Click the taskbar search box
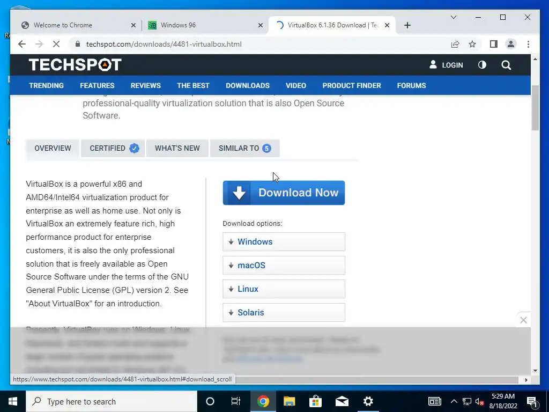This screenshot has width=549, height=412. [112, 401]
